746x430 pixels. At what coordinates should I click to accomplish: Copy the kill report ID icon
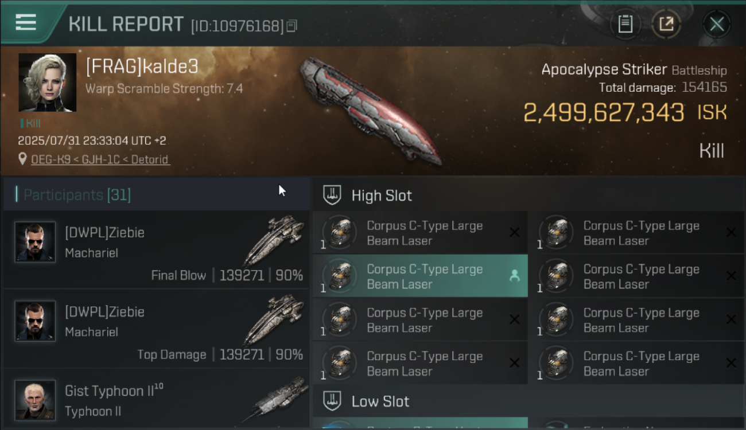tap(292, 26)
